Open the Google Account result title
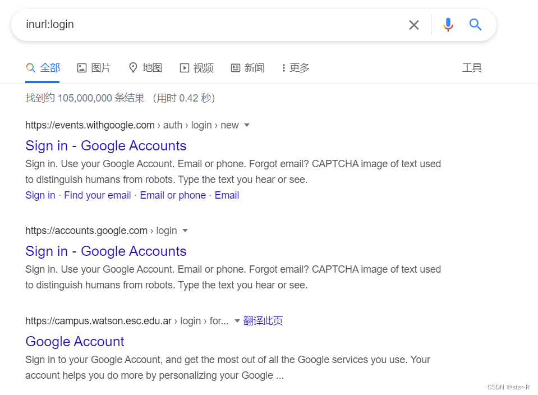538x395 pixels. tap(75, 342)
